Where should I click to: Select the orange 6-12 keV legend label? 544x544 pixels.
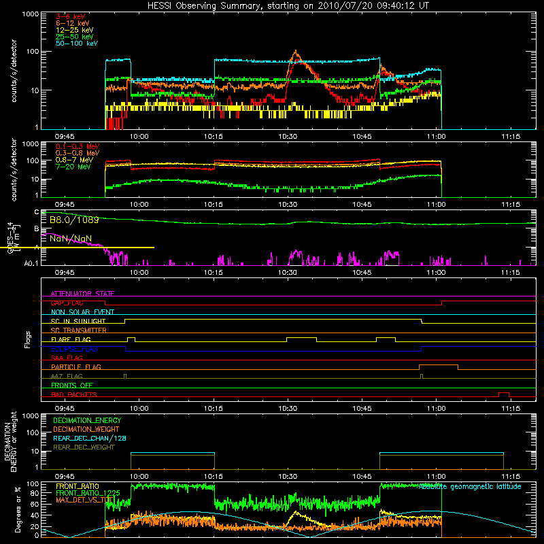click(73, 23)
